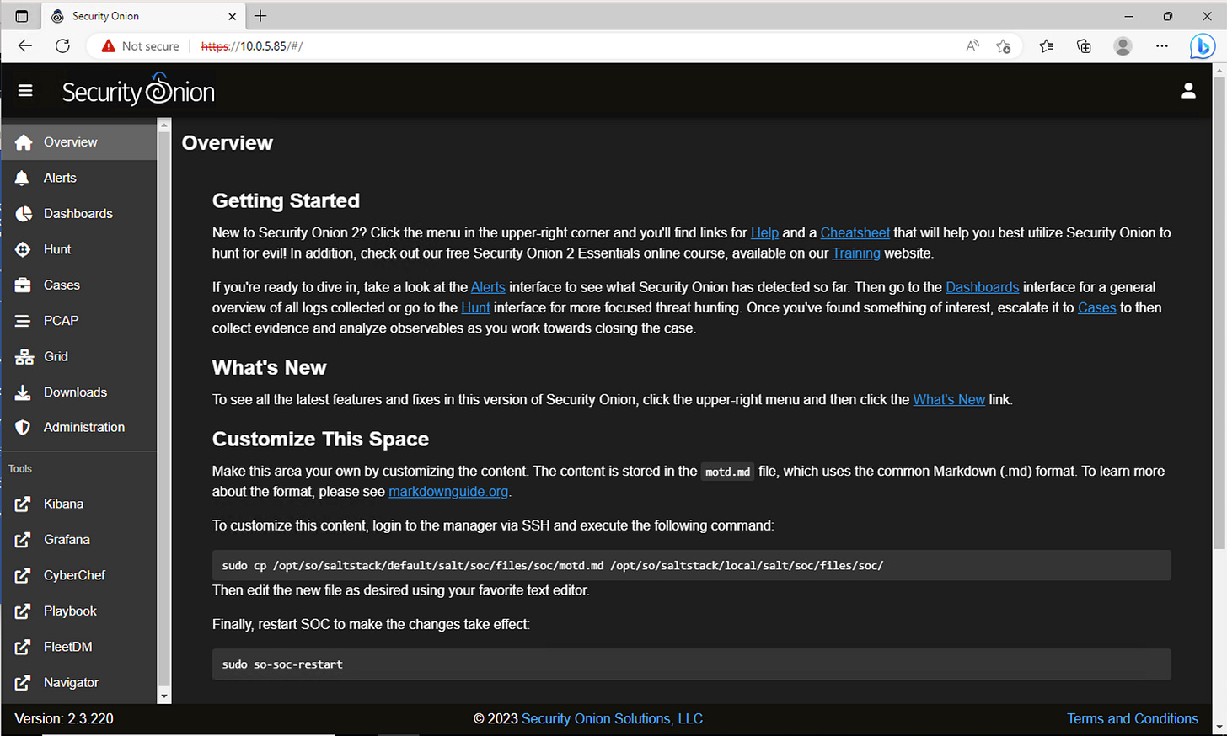
Task: Click the sidebar scroll down arrow
Action: point(164,696)
